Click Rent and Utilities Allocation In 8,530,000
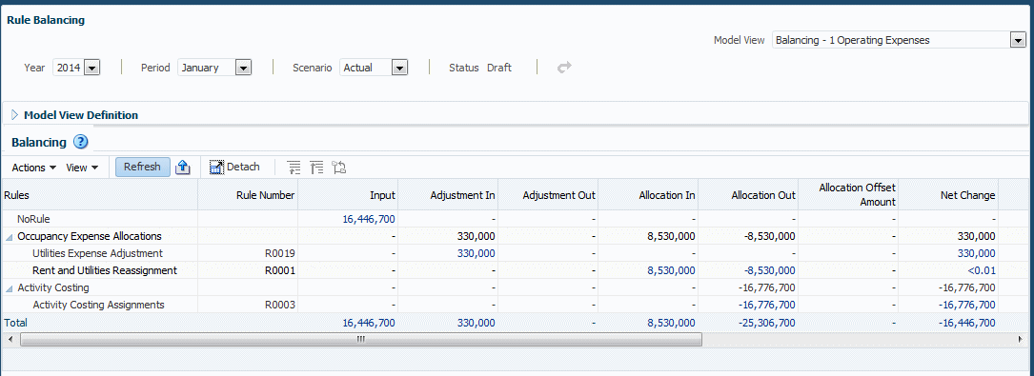The image size is (1034, 376). click(671, 270)
